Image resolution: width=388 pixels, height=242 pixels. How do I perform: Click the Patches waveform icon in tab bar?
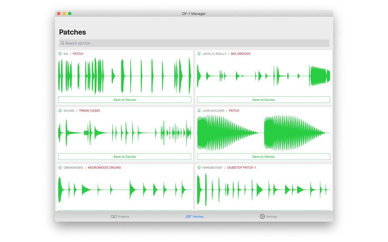click(x=188, y=216)
